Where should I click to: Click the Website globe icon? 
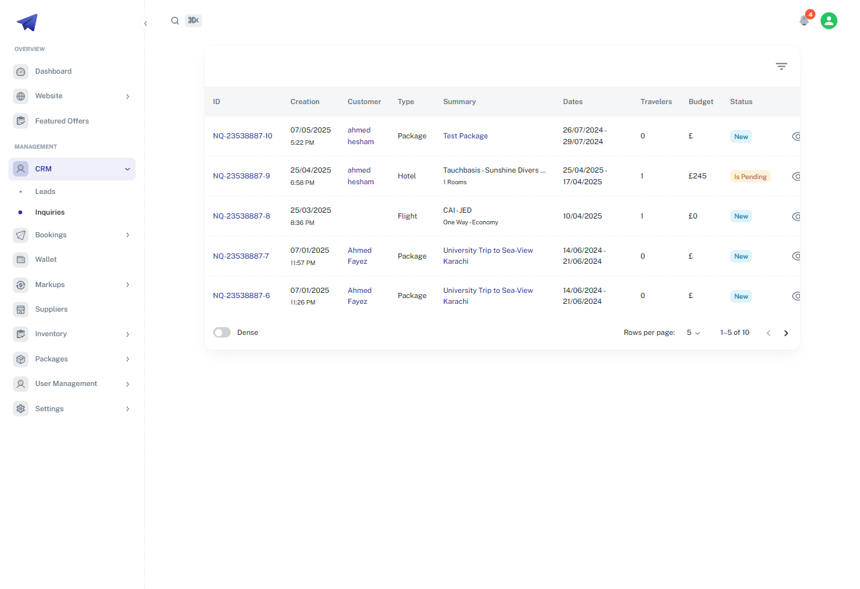tap(21, 96)
